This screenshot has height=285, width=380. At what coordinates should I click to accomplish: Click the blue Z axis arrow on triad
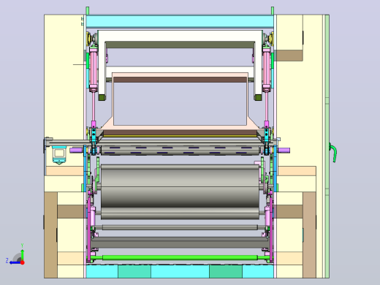coord(15,262)
